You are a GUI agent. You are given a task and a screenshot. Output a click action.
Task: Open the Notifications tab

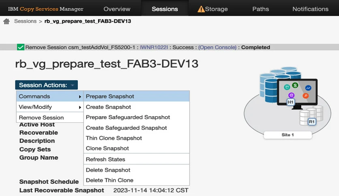tap(310, 9)
